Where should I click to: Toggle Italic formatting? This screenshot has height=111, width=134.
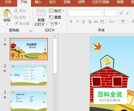77,22
